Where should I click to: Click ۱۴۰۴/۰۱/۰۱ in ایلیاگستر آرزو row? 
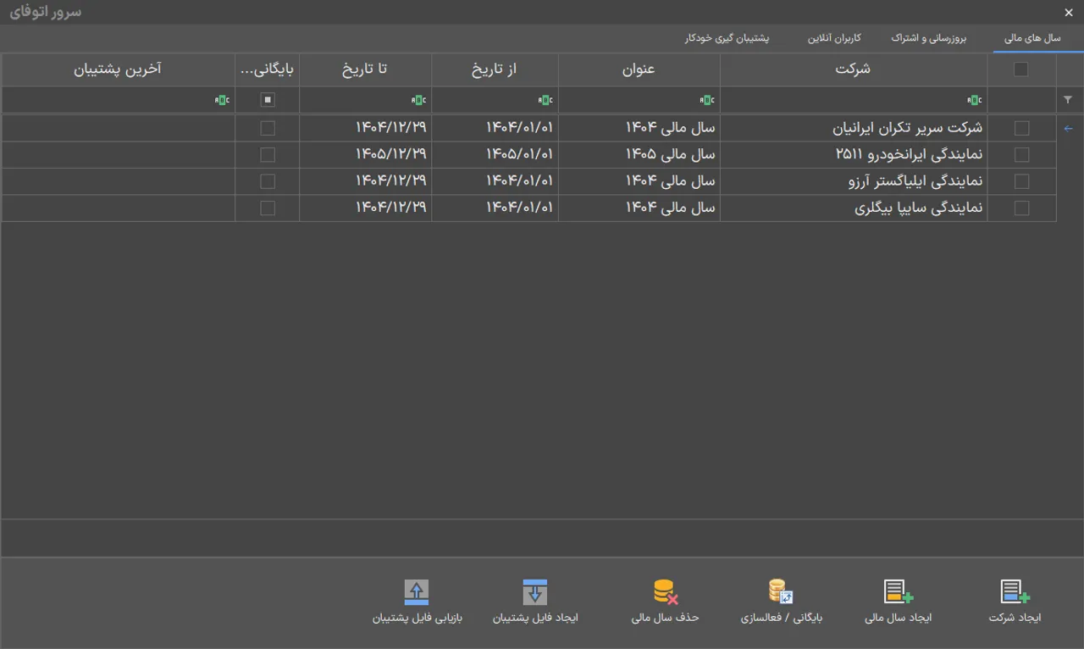[x=495, y=181]
